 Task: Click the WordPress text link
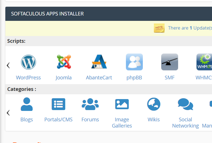pyautogui.click(x=28, y=78)
